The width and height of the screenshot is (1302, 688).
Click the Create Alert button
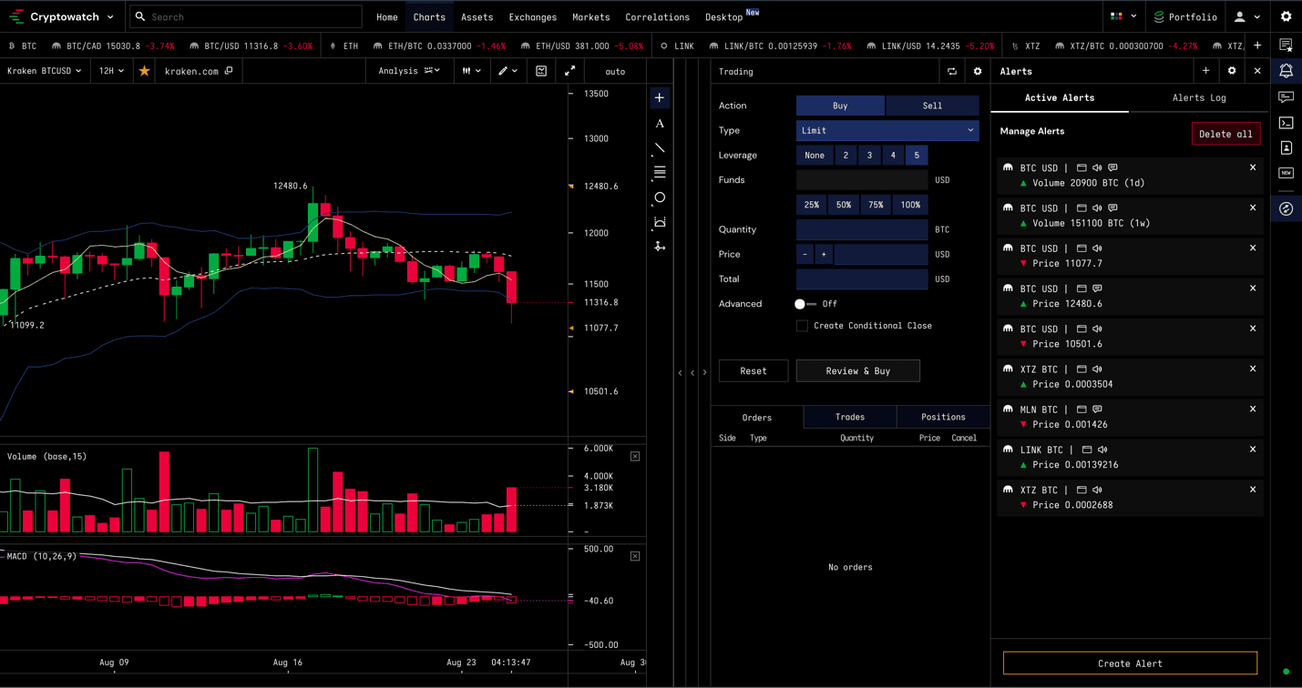coord(1130,663)
